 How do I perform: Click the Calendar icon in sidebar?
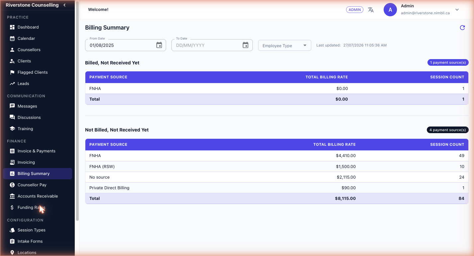pos(12,39)
